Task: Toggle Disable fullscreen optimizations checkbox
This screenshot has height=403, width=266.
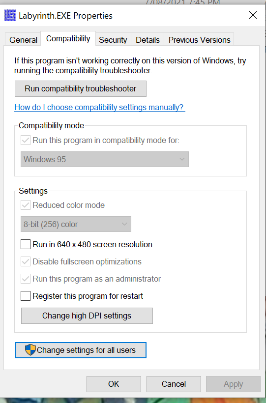Action: coord(26,261)
